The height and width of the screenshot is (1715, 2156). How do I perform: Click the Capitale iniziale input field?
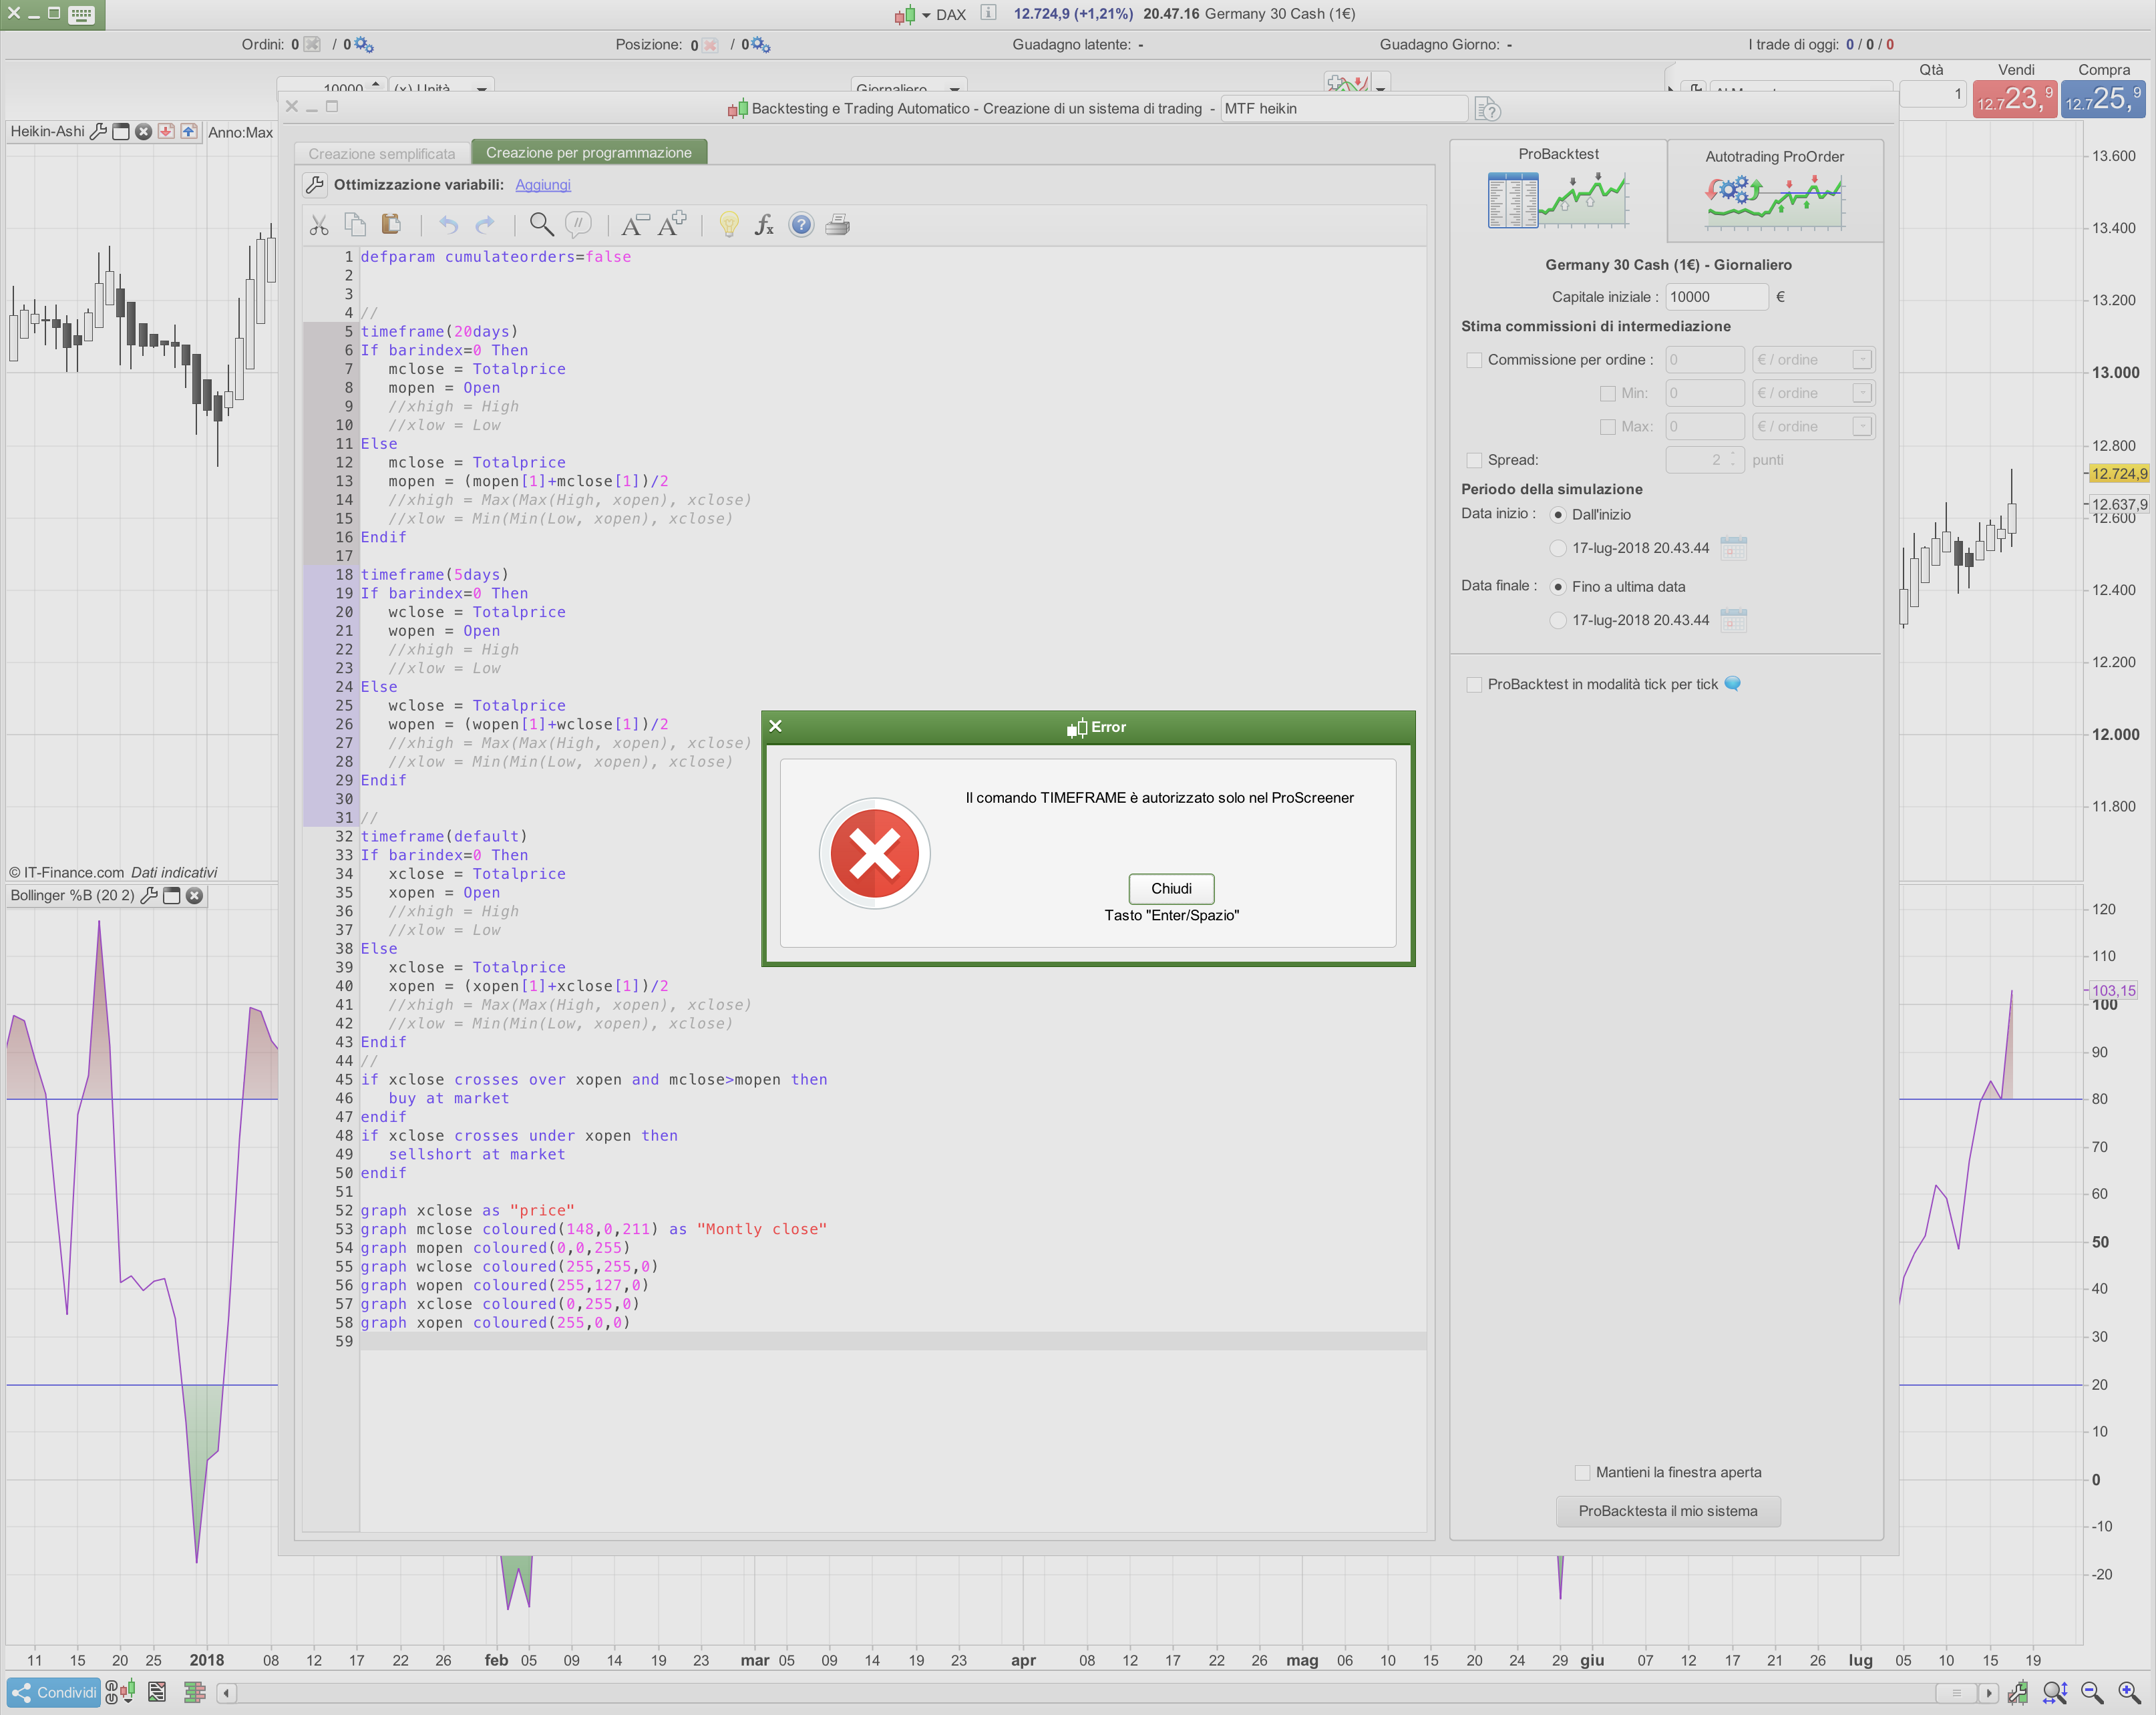click(x=1716, y=297)
